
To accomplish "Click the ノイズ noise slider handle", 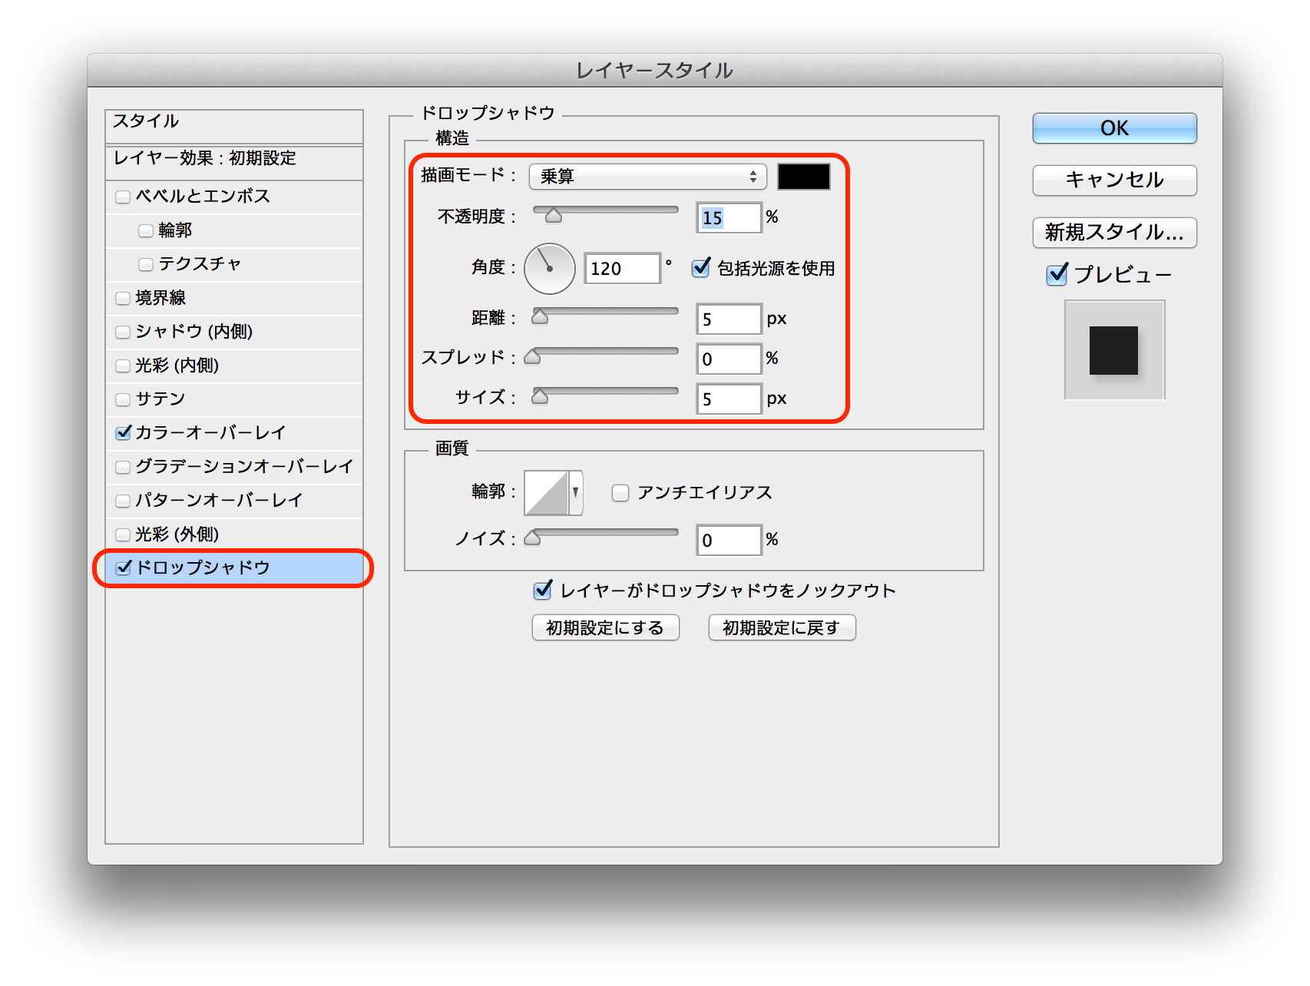I will [532, 538].
